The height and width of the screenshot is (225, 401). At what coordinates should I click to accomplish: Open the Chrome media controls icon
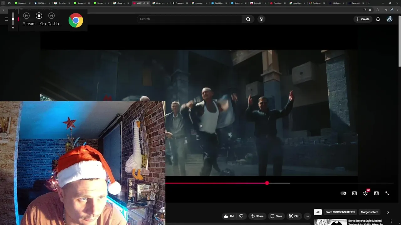tap(386, 10)
